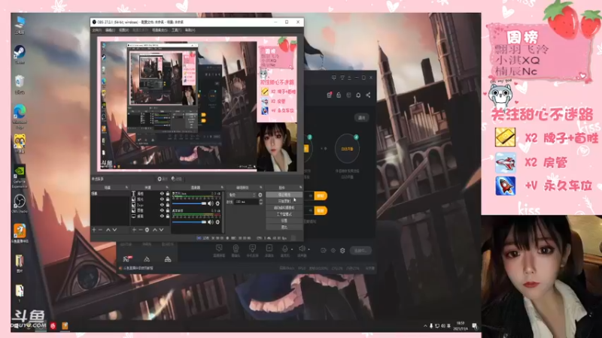Expand the speaker options arrow in Douyu toolbar

tap(309, 249)
